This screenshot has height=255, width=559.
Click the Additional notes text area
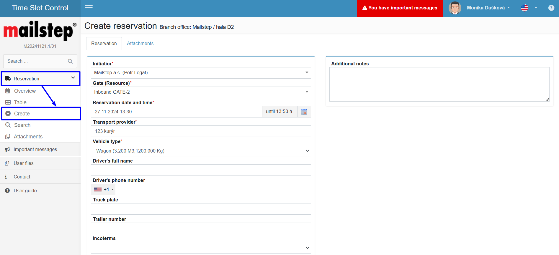439,84
